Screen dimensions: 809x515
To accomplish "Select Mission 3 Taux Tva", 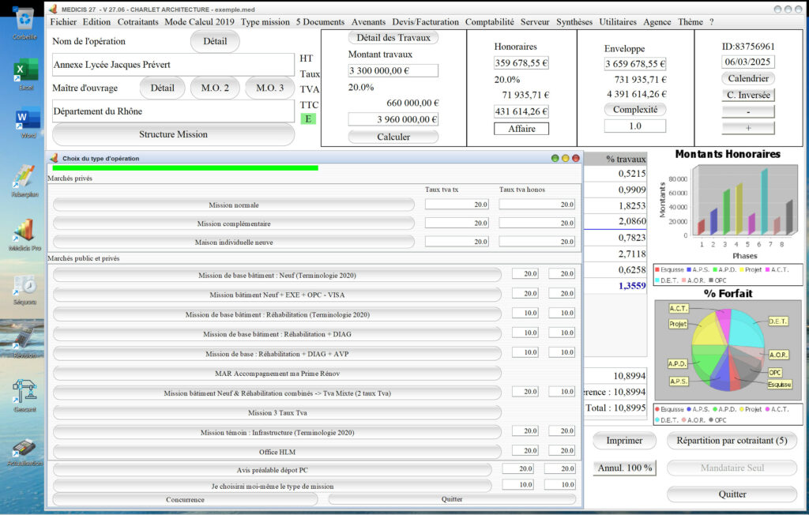I will [x=277, y=413].
